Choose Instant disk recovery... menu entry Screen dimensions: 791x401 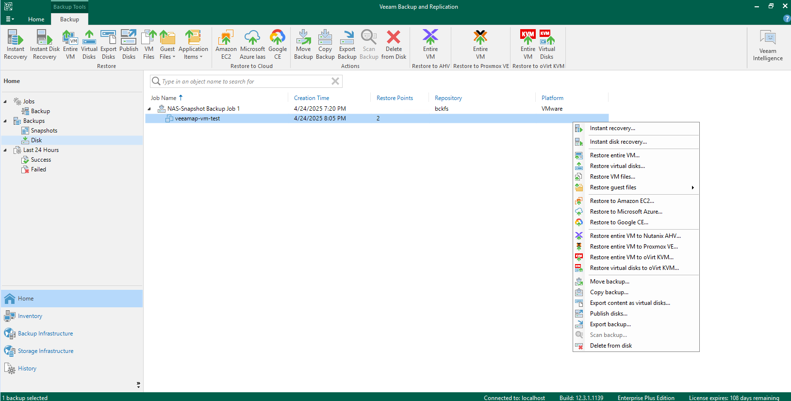click(x=636, y=142)
